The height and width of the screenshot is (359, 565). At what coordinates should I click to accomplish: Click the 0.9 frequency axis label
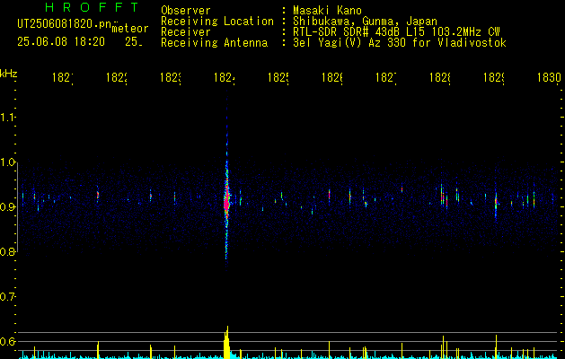click(x=7, y=207)
